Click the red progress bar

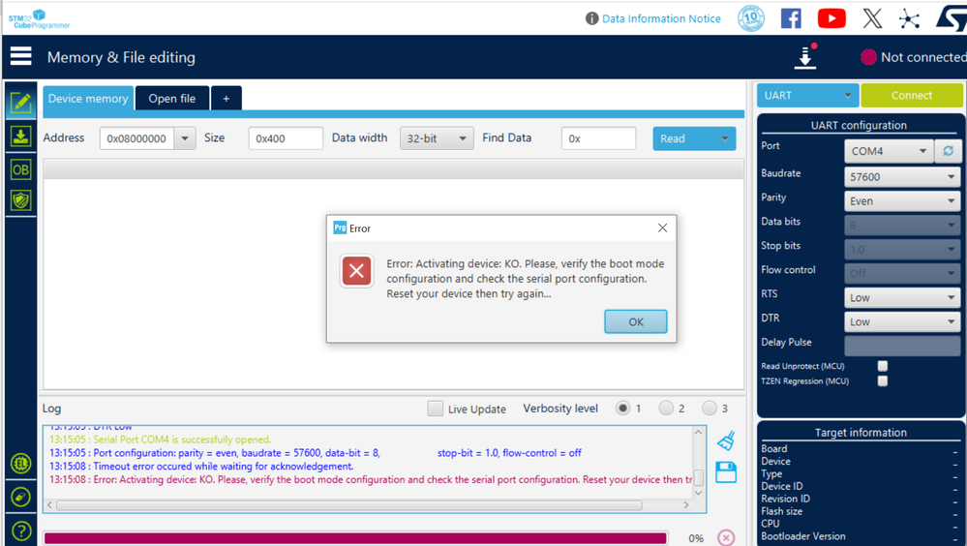[355, 538]
